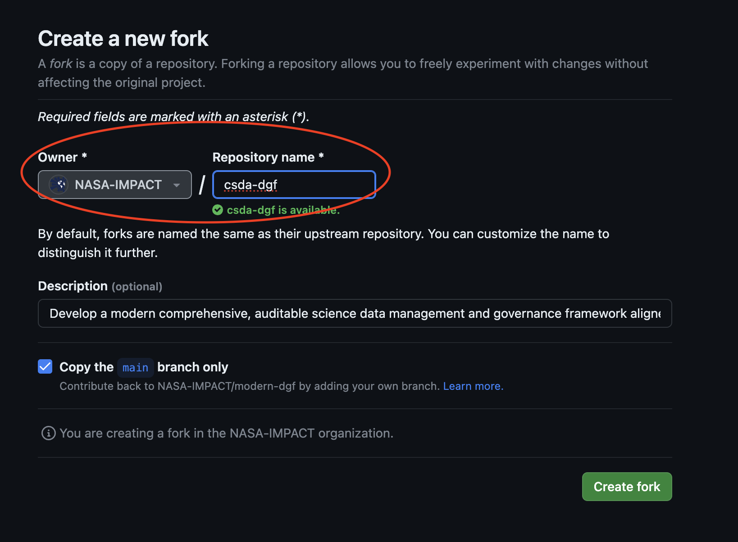Click the "Owner *" label
The width and height of the screenshot is (738, 542).
pyautogui.click(x=62, y=157)
